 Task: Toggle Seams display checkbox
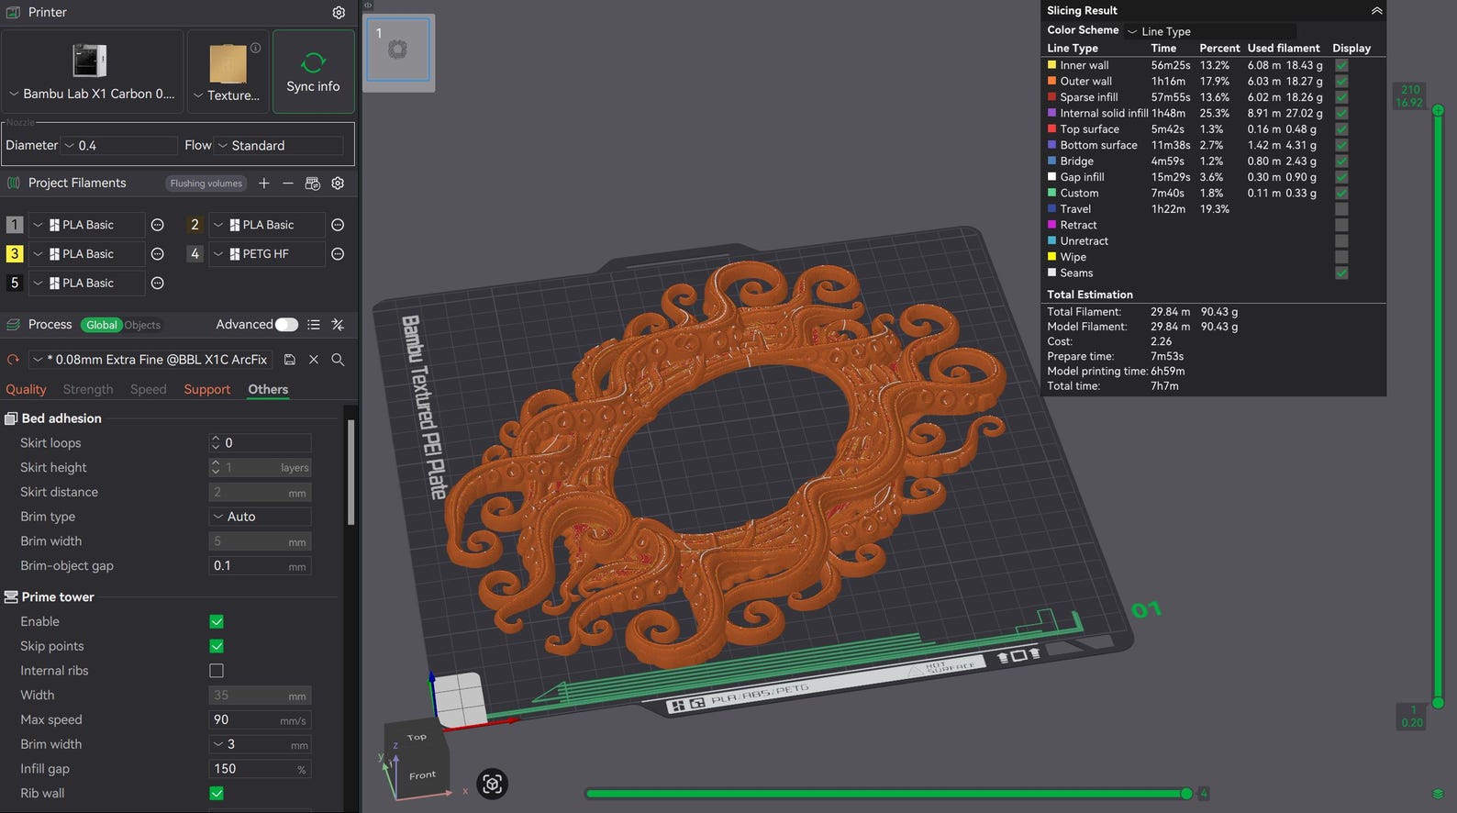[1341, 273]
